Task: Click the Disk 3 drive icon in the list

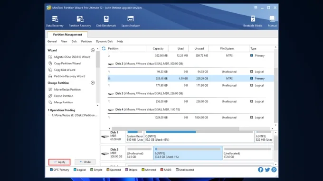Action: coord(111,94)
